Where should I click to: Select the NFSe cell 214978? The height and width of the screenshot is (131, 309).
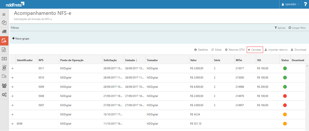tap(239, 96)
